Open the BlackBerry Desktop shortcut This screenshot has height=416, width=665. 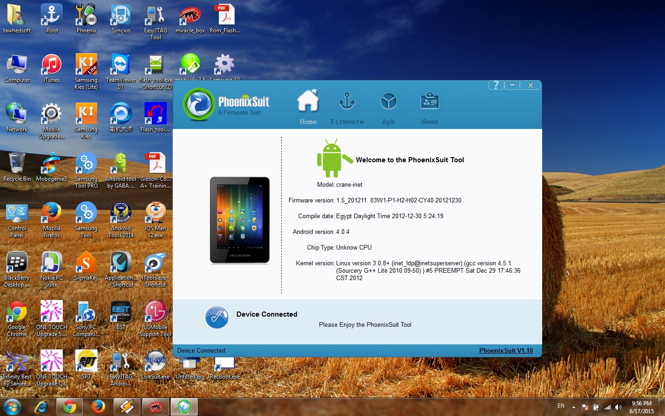17,269
